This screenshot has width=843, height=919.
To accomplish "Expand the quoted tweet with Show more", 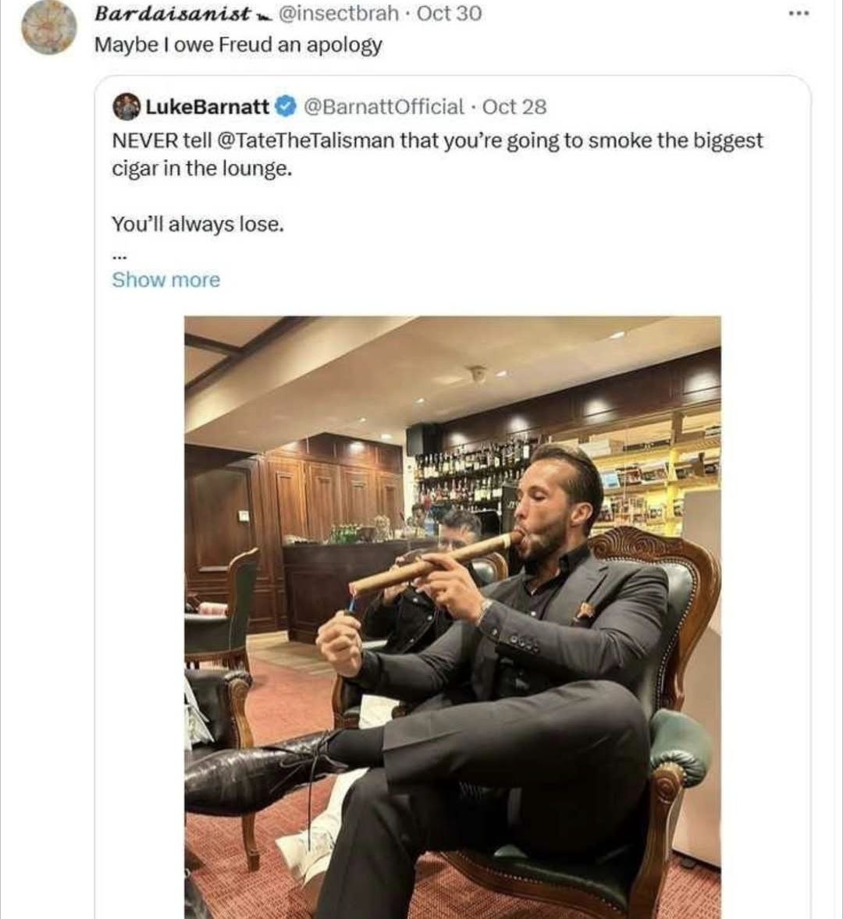I will [x=165, y=279].
